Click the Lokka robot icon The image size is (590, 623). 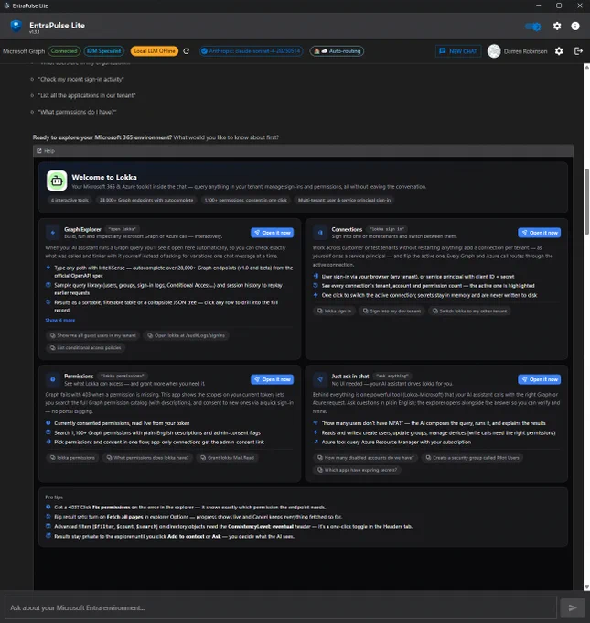(57, 180)
